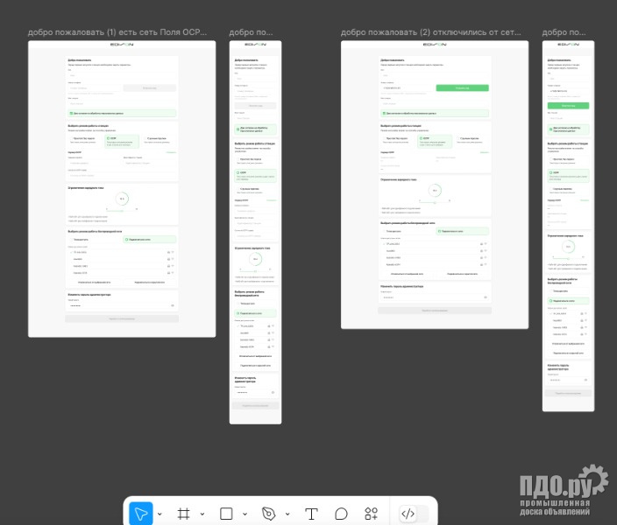Select the Comment tool speech bubble
This screenshot has width=617, height=525.
pyautogui.click(x=341, y=514)
